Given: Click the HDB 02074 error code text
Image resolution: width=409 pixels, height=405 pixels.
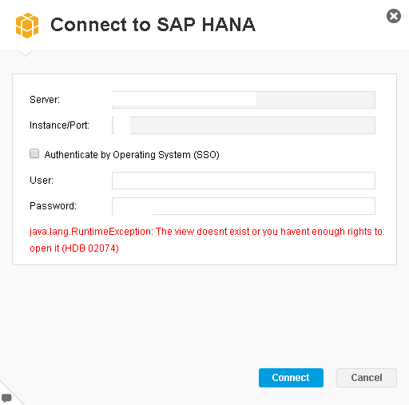Looking at the screenshot, I should [90, 248].
